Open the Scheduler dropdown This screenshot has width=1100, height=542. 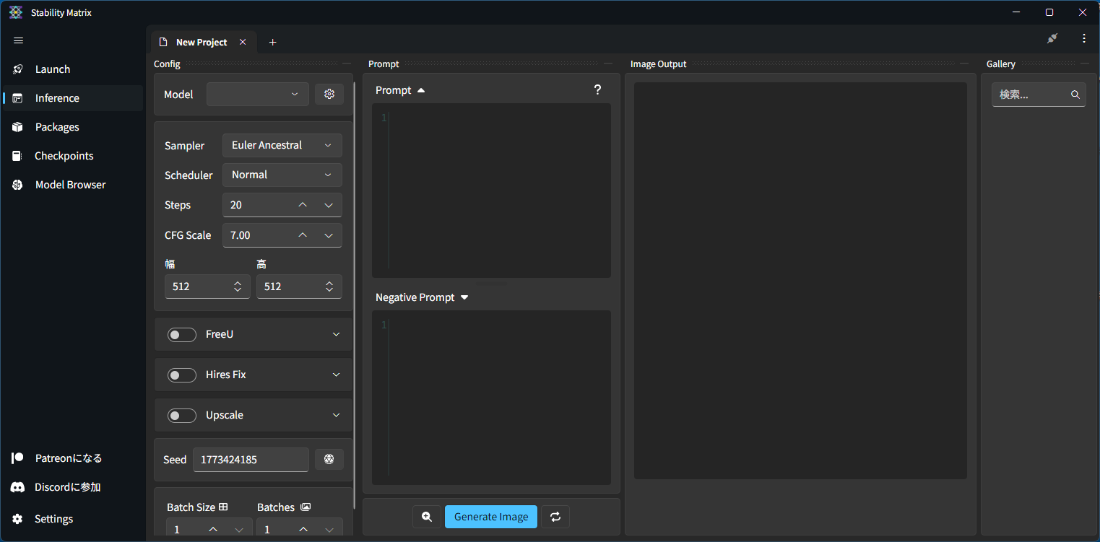(x=282, y=175)
